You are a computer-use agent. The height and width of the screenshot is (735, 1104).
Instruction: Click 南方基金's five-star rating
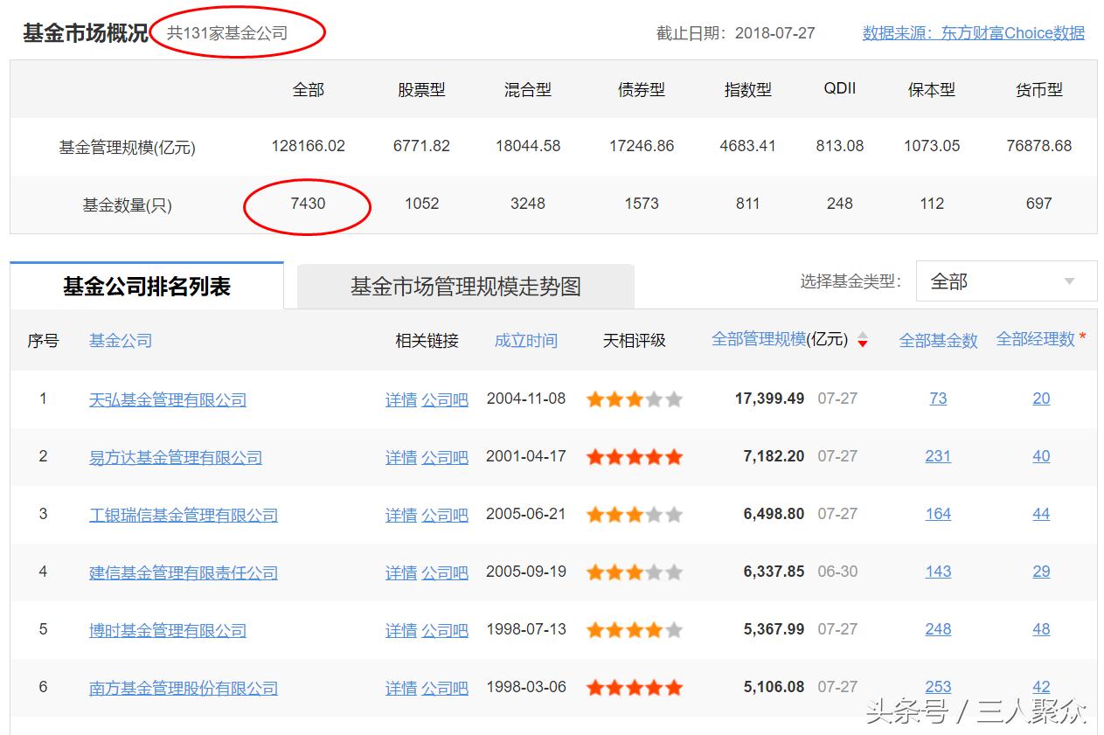[635, 687]
